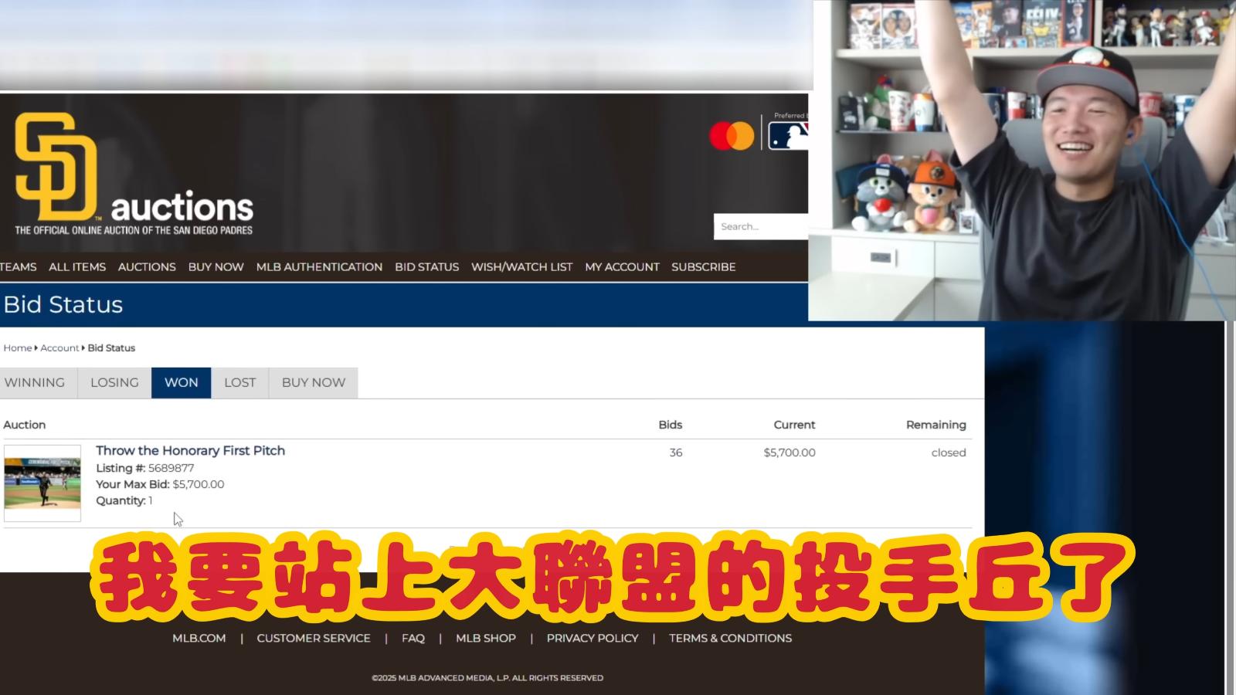1236x695 pixels.
Task: Click Your Max Bid $5,700.00 text
Action: [x=160, y=484]
